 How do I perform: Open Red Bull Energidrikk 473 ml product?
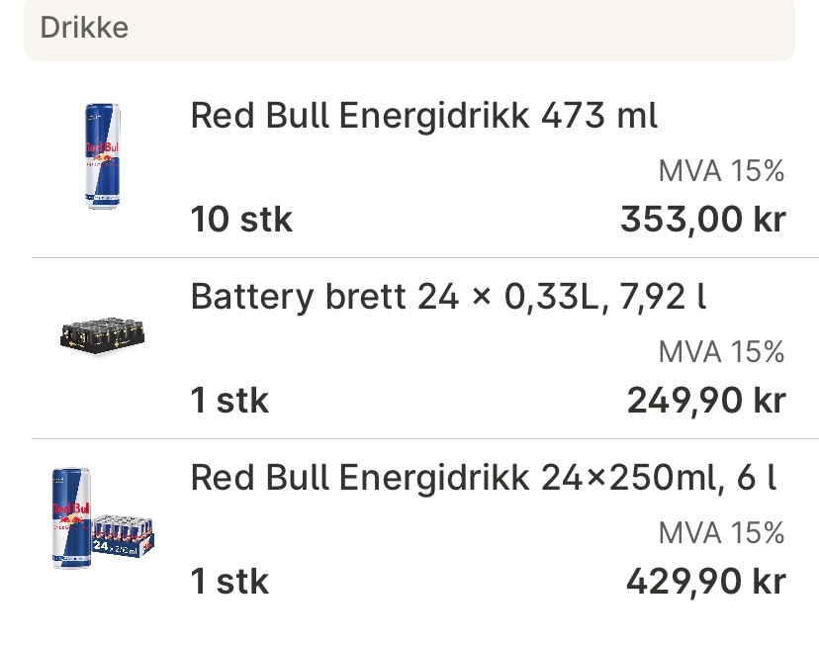[423, 116]
